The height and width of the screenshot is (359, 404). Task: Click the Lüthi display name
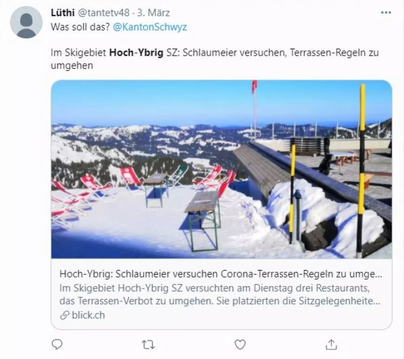62,12
